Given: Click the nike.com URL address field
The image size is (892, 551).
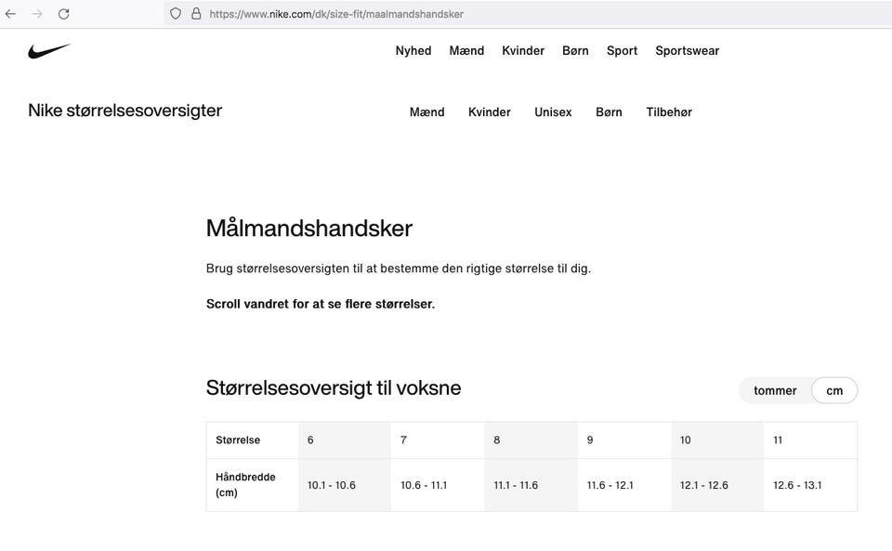Looking at the screenshot, I should [528, 14].
